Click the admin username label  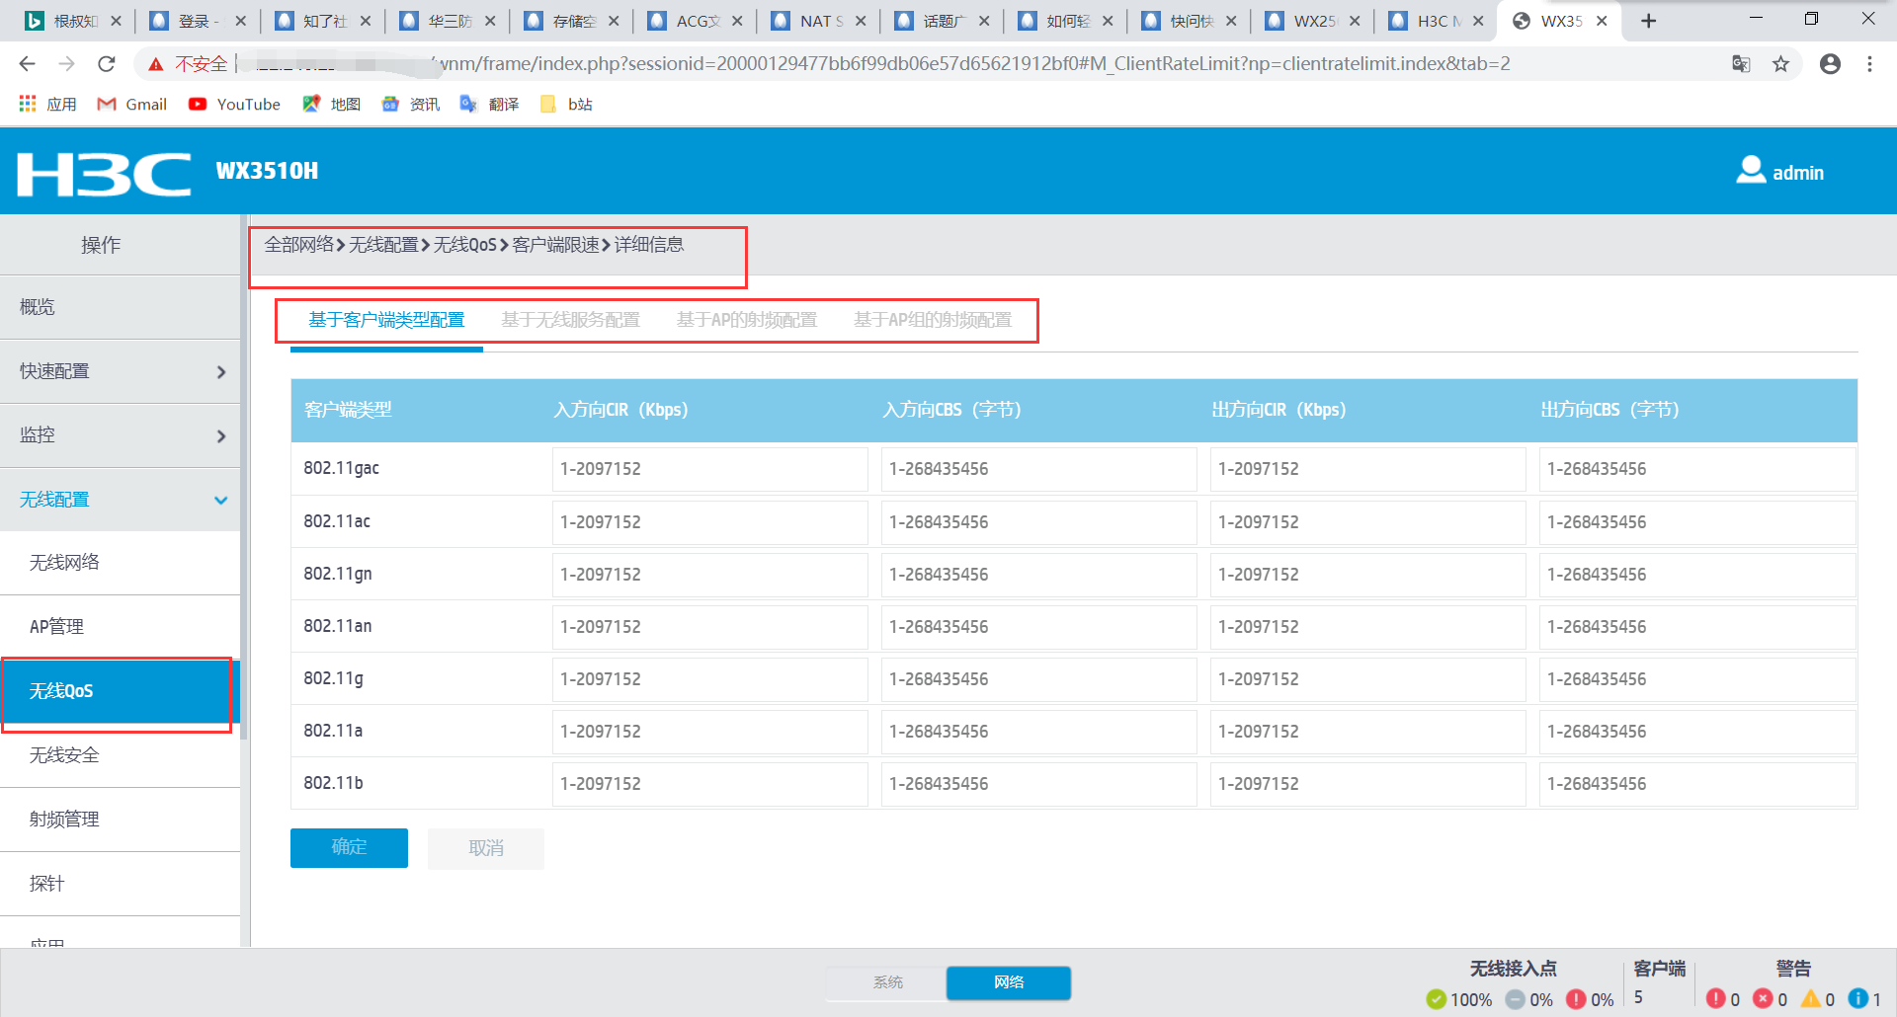1798,173
